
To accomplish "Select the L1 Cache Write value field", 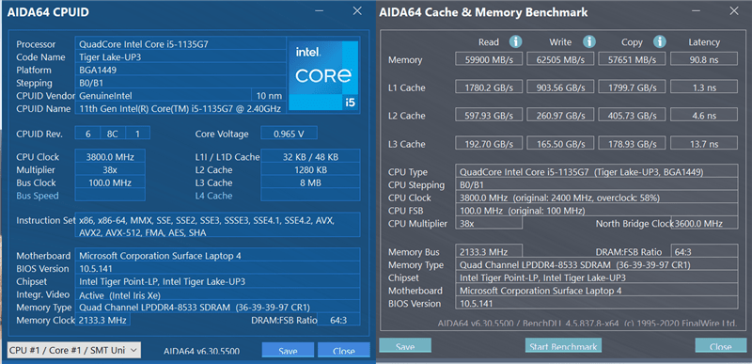I will tap(560, 87).
